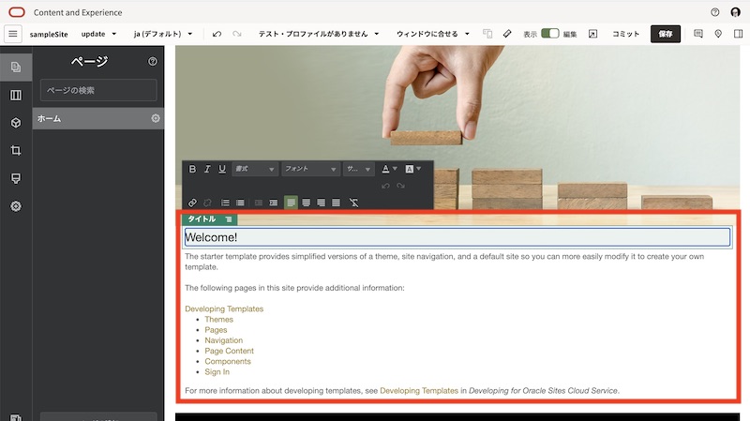Apply italic formatting to the title

[207, 170]
